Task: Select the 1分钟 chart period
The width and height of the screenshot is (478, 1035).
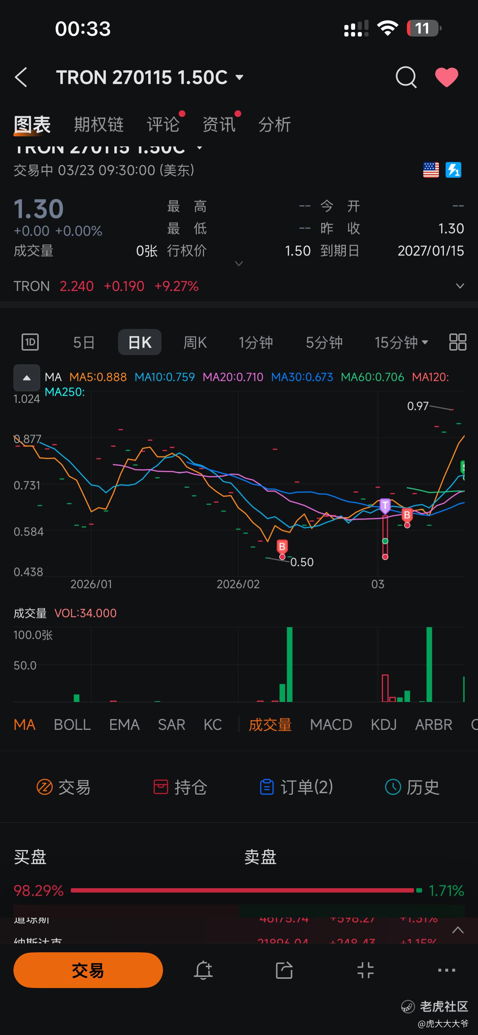Action: [x=256, y=342]
